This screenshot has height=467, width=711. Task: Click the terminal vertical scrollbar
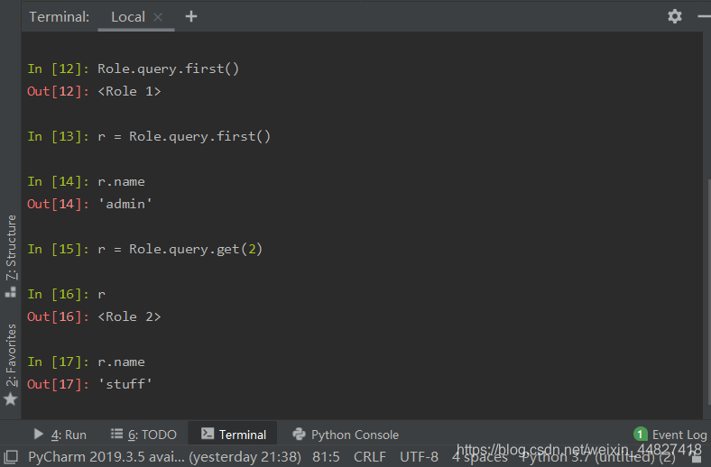[x=708, y=292]
